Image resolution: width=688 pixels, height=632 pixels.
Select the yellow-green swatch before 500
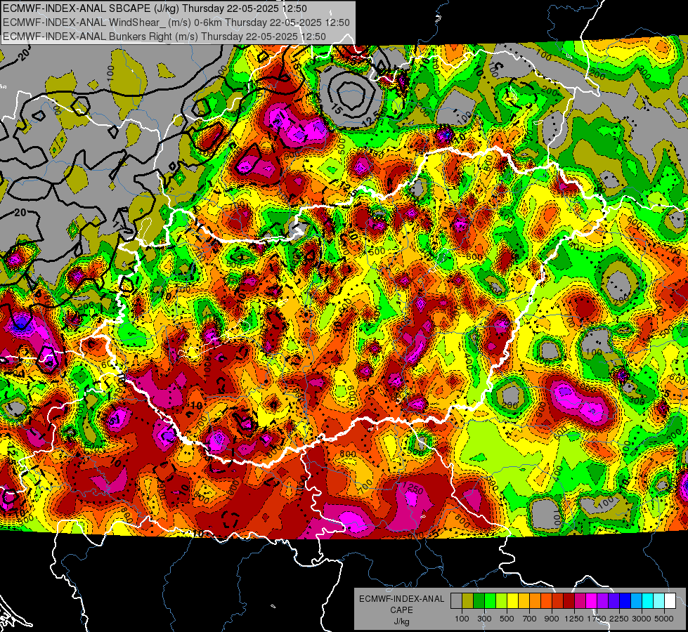pos(502,601)
